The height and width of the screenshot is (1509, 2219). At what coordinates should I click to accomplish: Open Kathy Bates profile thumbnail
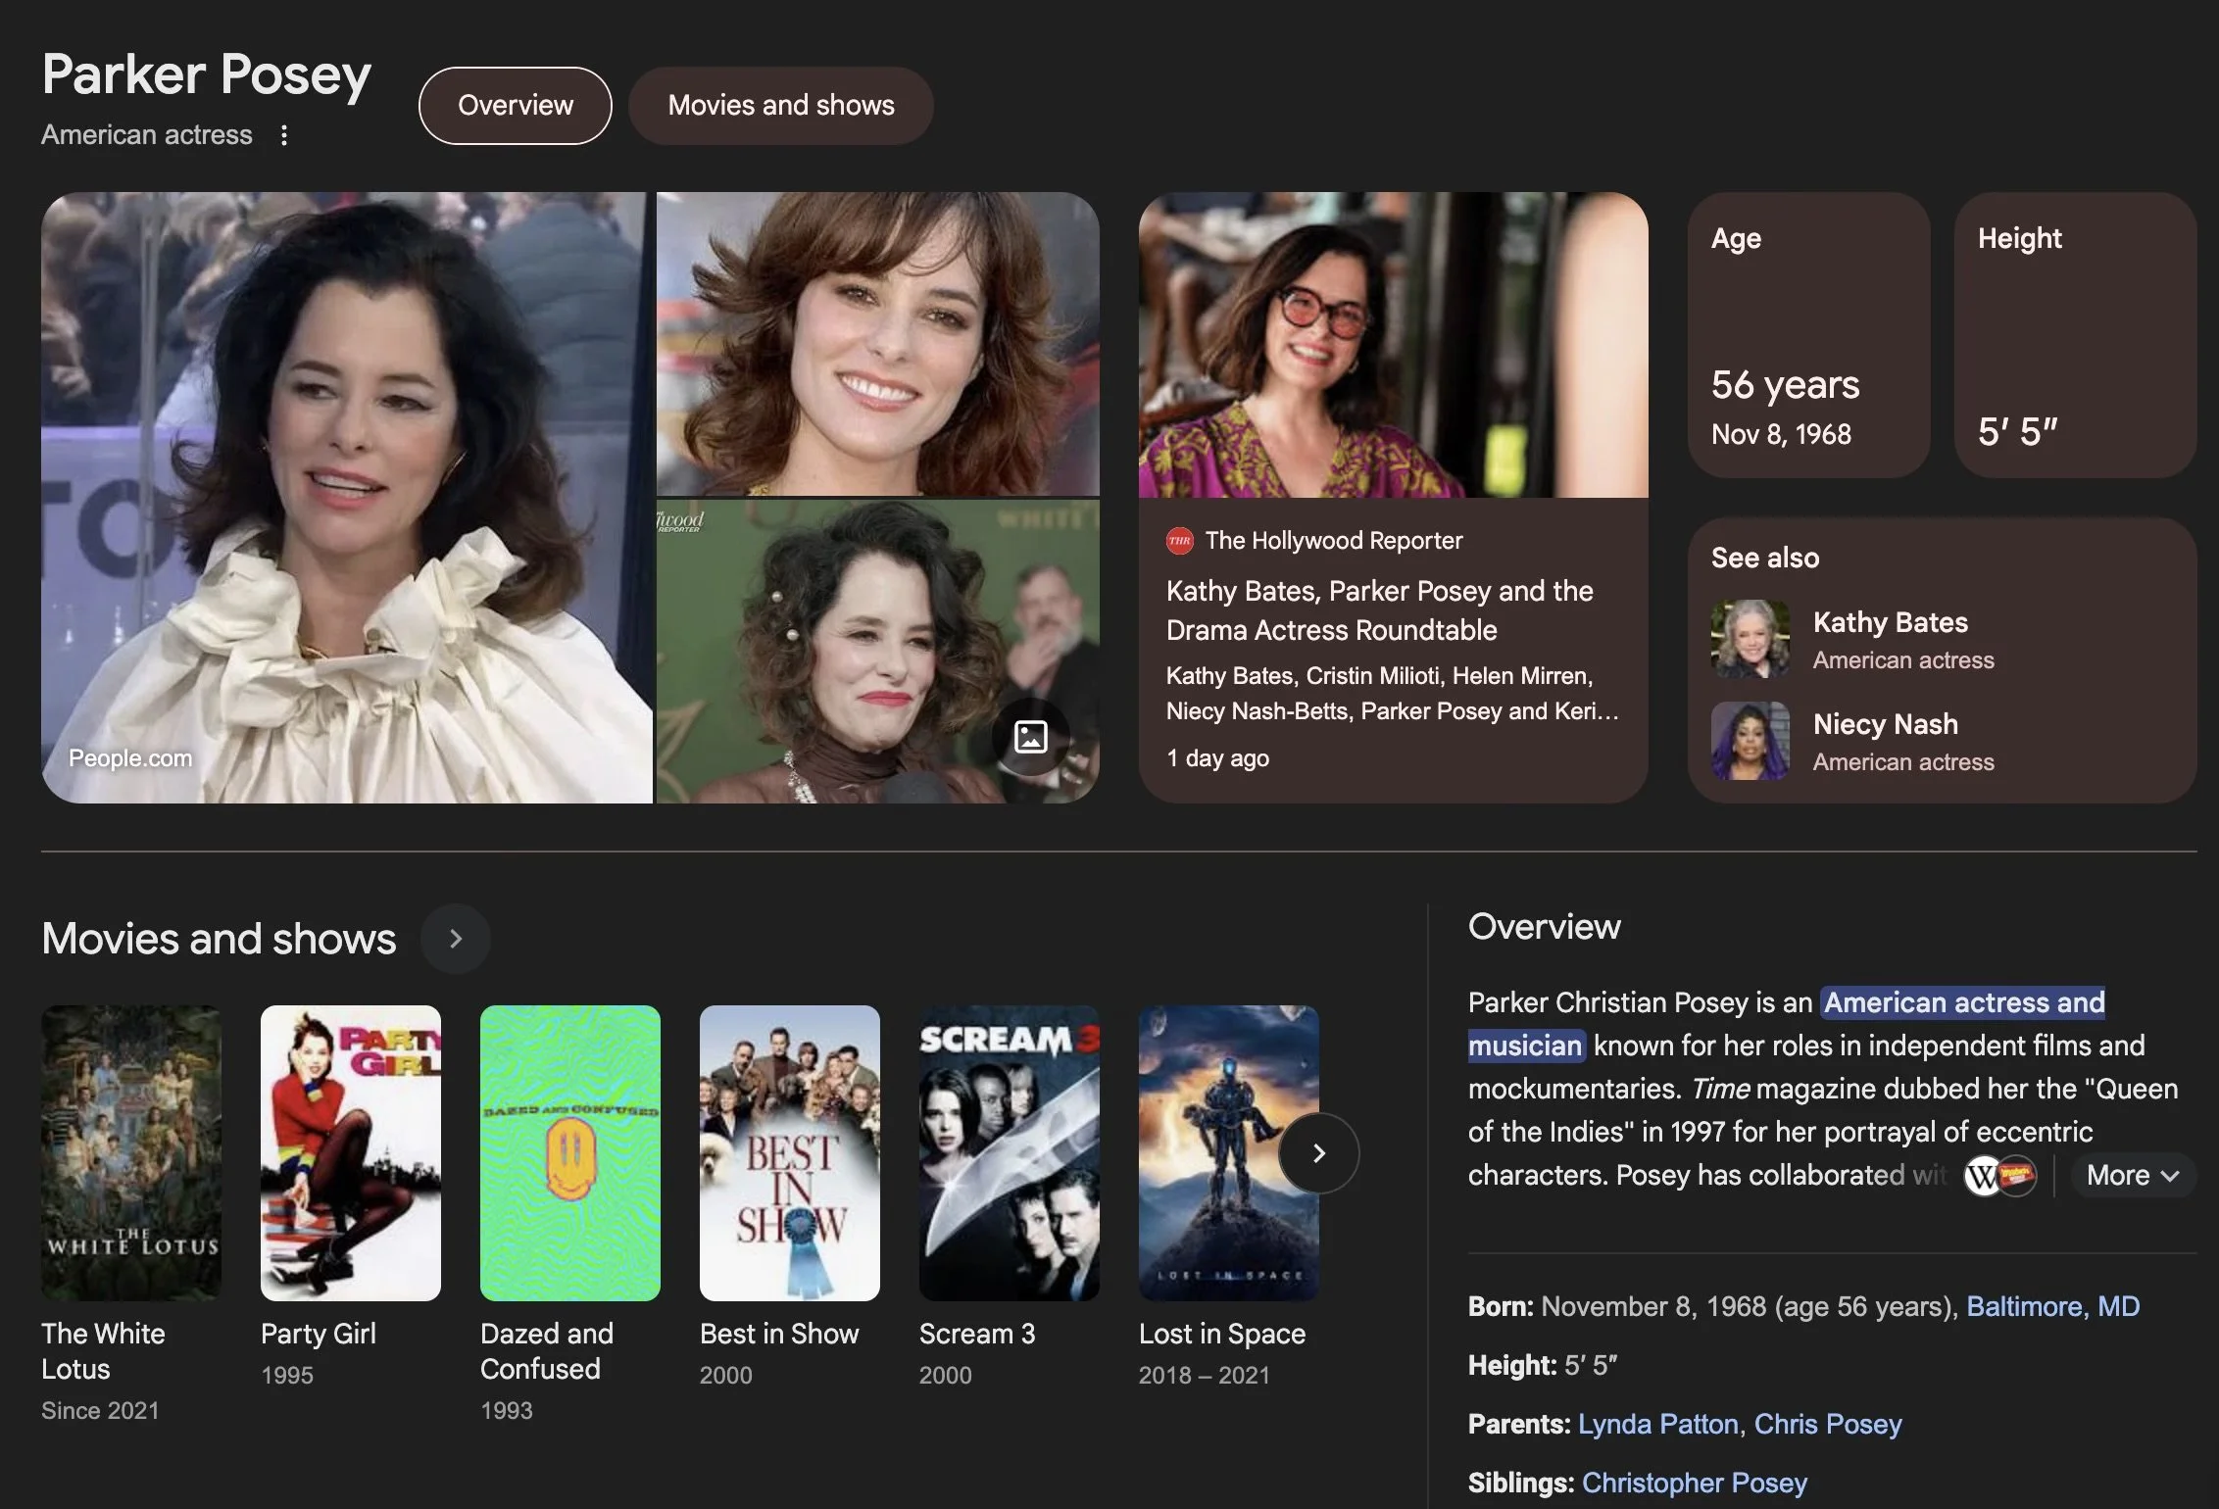(x=1750, y=639)
